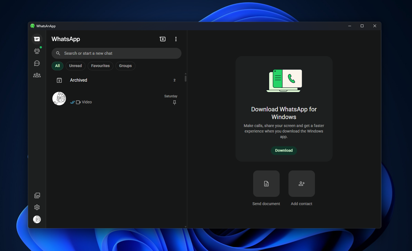Minimize the WhatsAnApp window
The height and width of the screenshot is (251, 412).
coord(350,26)
